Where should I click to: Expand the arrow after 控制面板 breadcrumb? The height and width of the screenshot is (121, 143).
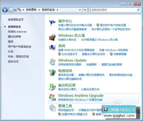(x=39, y=10)
